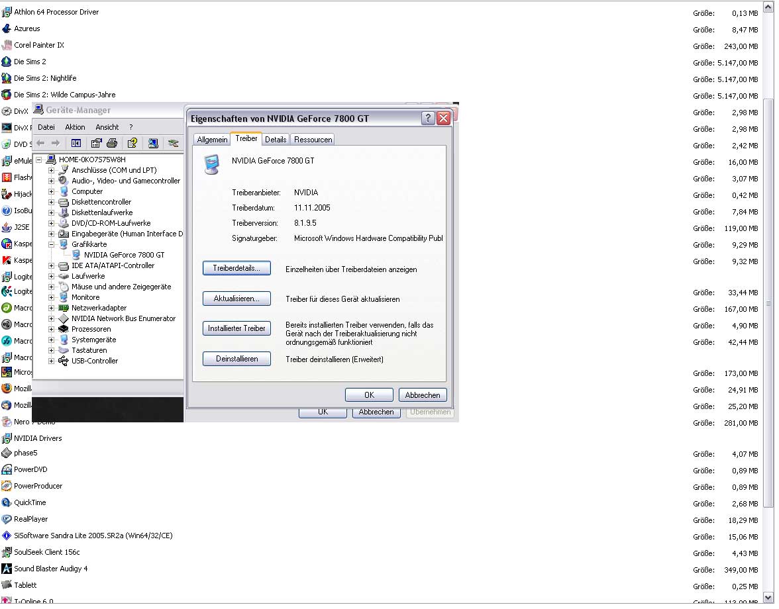Expand the DVD/CD-ROM-Laufwerke node
Viewport: 779px width, 609px height.
51,223
